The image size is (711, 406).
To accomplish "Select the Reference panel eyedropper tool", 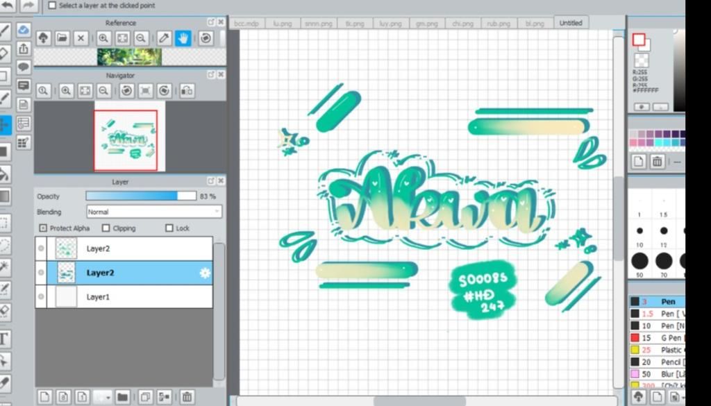I will click(x=164, y=38).
